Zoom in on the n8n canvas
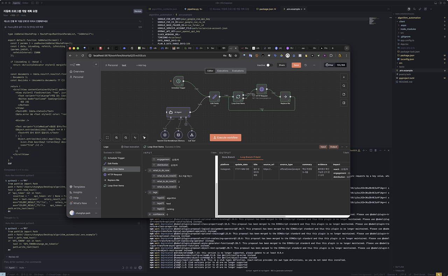448x276 pixels. 117,138
